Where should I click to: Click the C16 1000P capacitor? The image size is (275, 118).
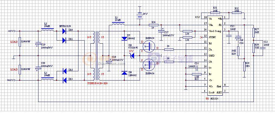(197, 67)
